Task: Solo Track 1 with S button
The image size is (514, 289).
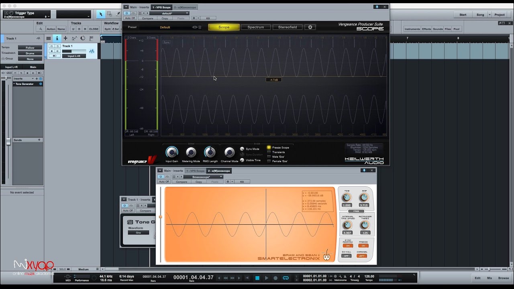Action: [57, 46]
